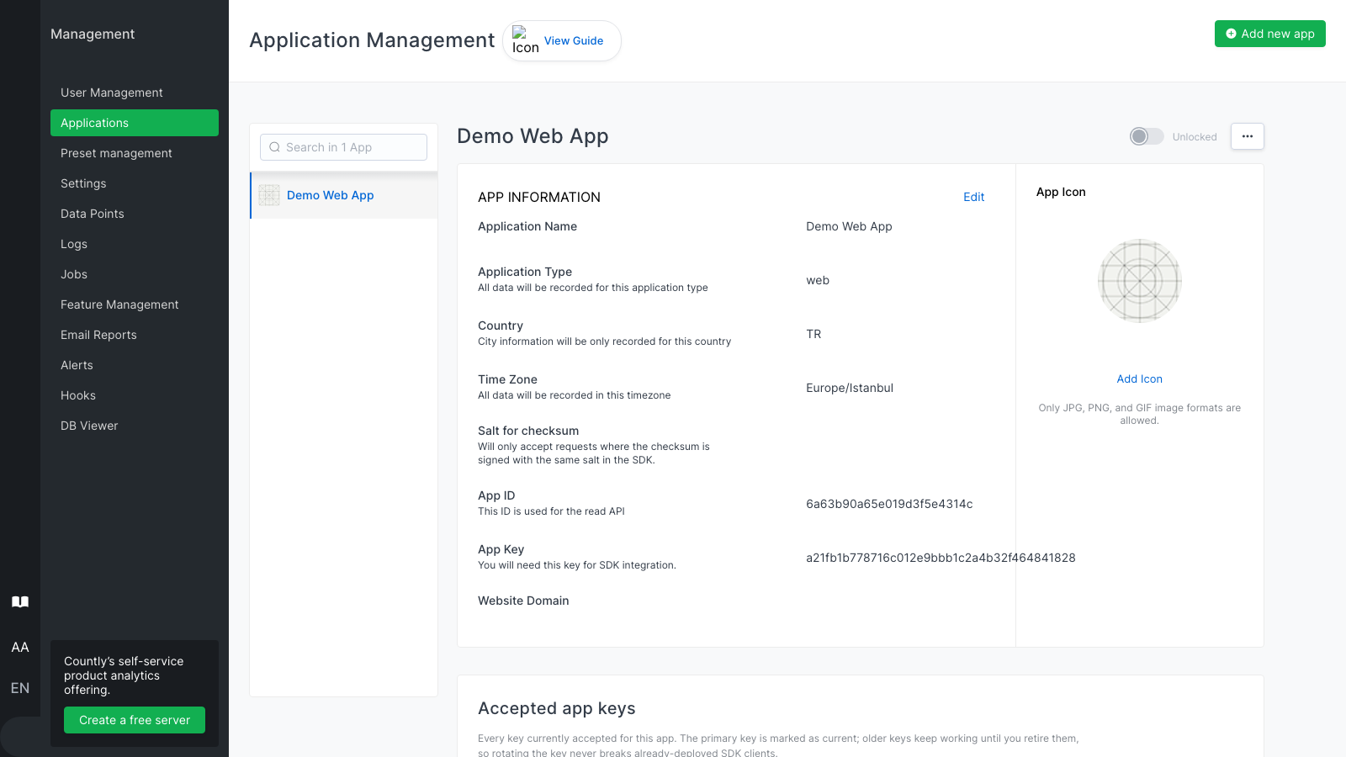Screen dimensions: 1346x757
Task: Click the Add Icon link
Action: coord(1140,379)
